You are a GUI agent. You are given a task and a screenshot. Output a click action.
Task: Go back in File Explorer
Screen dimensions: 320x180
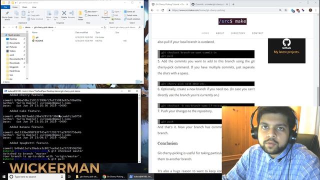4,27
